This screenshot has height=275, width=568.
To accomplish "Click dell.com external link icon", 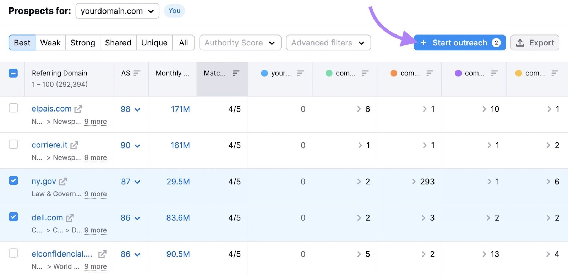I will (70, 218).
